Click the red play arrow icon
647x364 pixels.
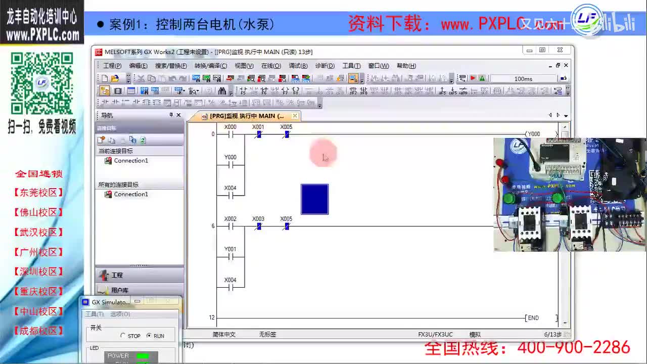[473, 78]
